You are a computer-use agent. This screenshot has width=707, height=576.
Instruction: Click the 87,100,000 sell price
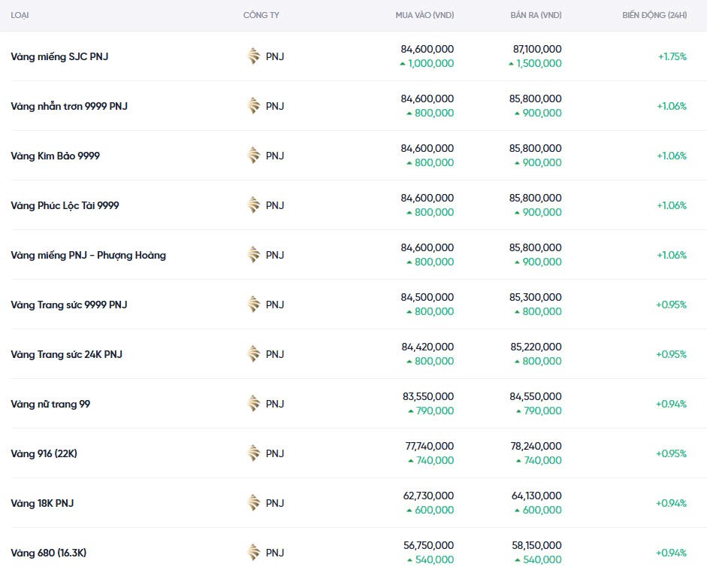(x=536, y=49)
